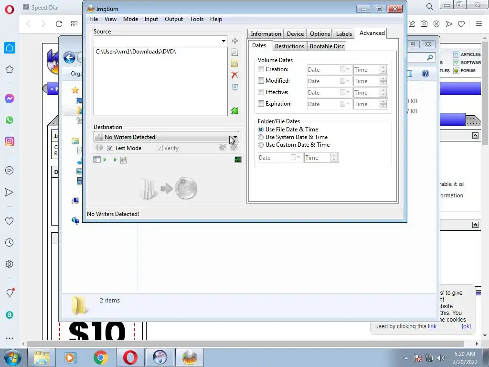Open Windows Start menu
Viewport: 489px width, 367px height.
click(13, 357)
